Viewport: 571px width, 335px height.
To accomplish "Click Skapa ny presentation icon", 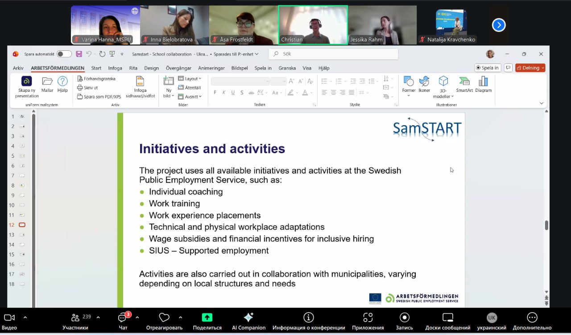I will 27,82.
